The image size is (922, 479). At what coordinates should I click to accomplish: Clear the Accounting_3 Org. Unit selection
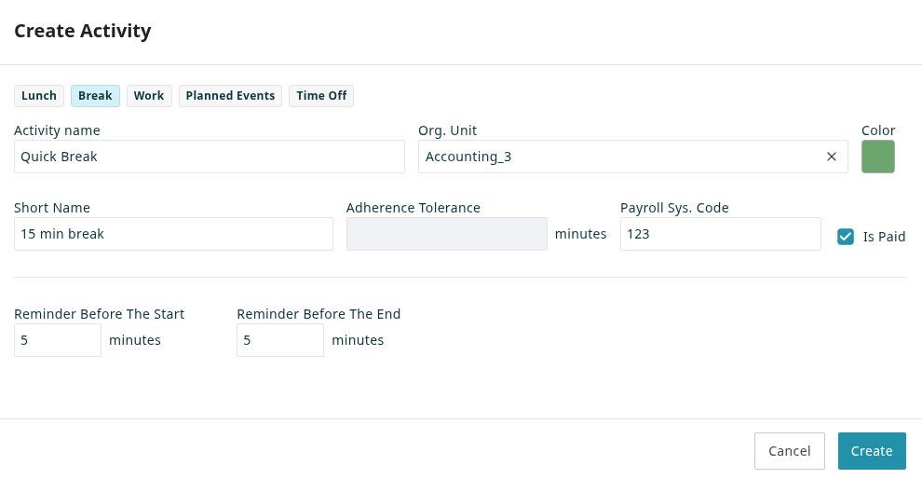click(x=832, y=157)
